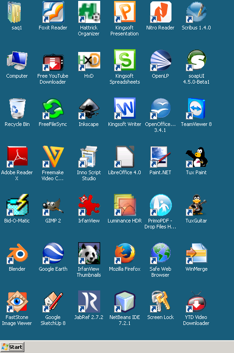
Task: Open Paint.NET shortcut
Action: 160,156
